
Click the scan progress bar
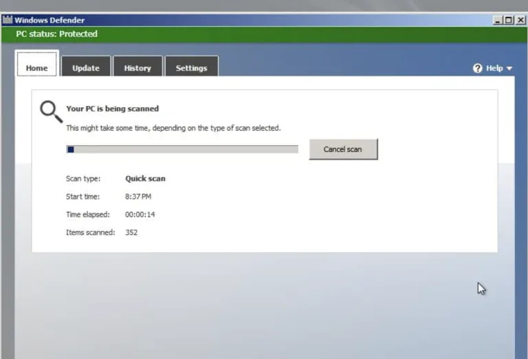coord(182,149)
